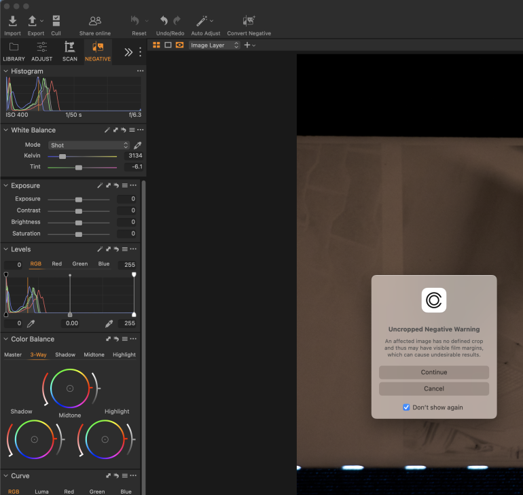Collapse the Color Balance panel
This screenshot has height=495, width=523.
[5, 339]
